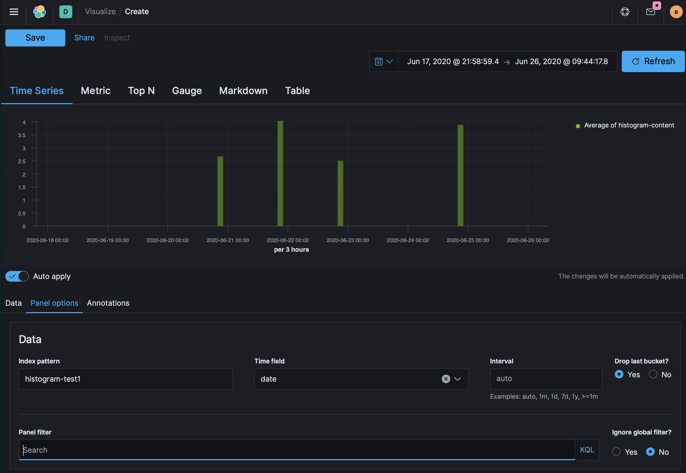Open the user account avatar menu

pos(676,12)
